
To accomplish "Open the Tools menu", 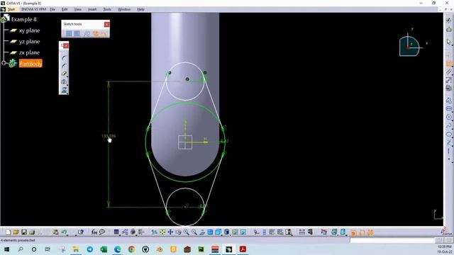I will point(107,9).
